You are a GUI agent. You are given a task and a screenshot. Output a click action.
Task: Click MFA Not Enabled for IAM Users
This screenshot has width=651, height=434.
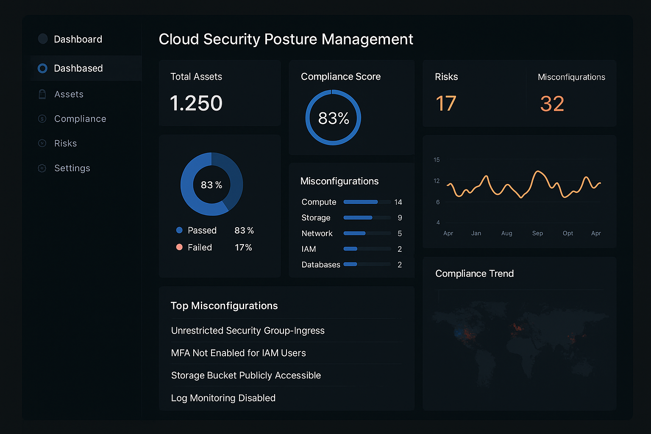click(238, 353)
